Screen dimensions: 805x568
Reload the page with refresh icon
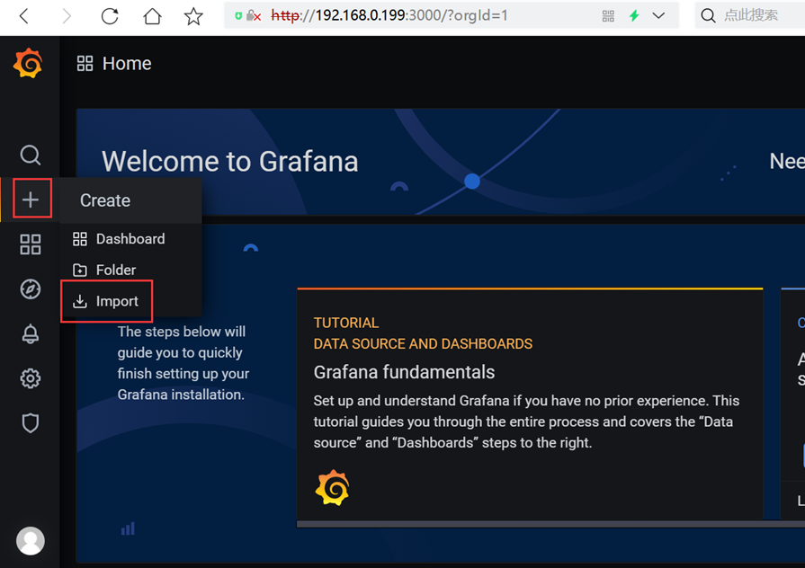click(x=110, y=16)
